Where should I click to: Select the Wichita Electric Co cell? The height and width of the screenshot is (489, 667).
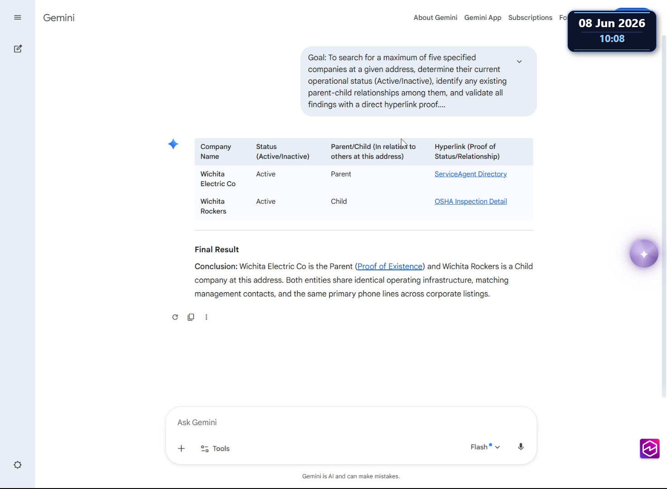(x=218, y=179)
